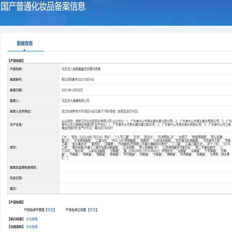Image resolution: width=232 pixels, height=232 pixels.
Task: Select the 【产品包装】 section heading
Action: (16, 202)
